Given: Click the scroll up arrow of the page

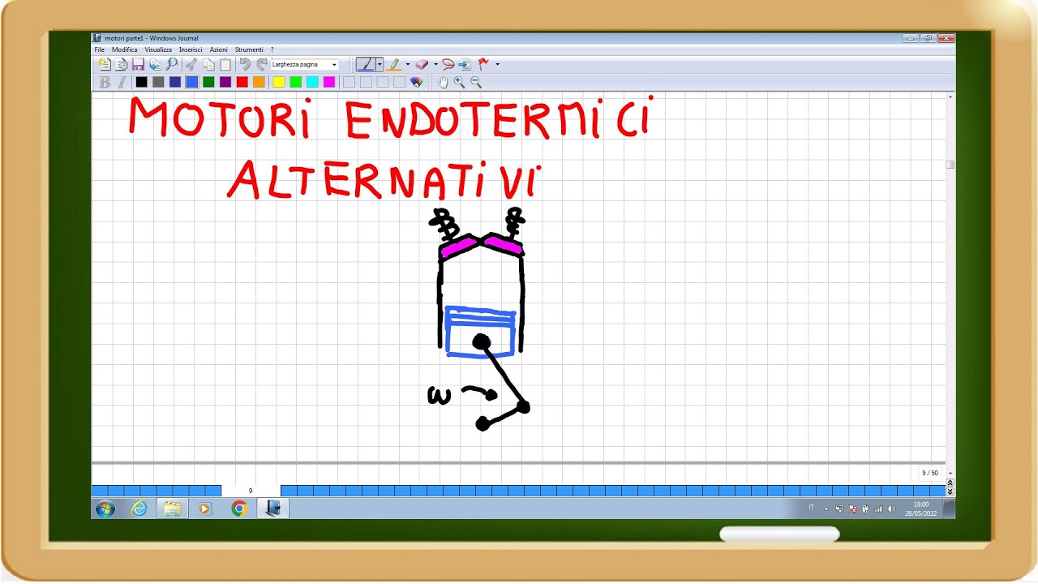Looking at the screenshot, I should click(950, 97).
